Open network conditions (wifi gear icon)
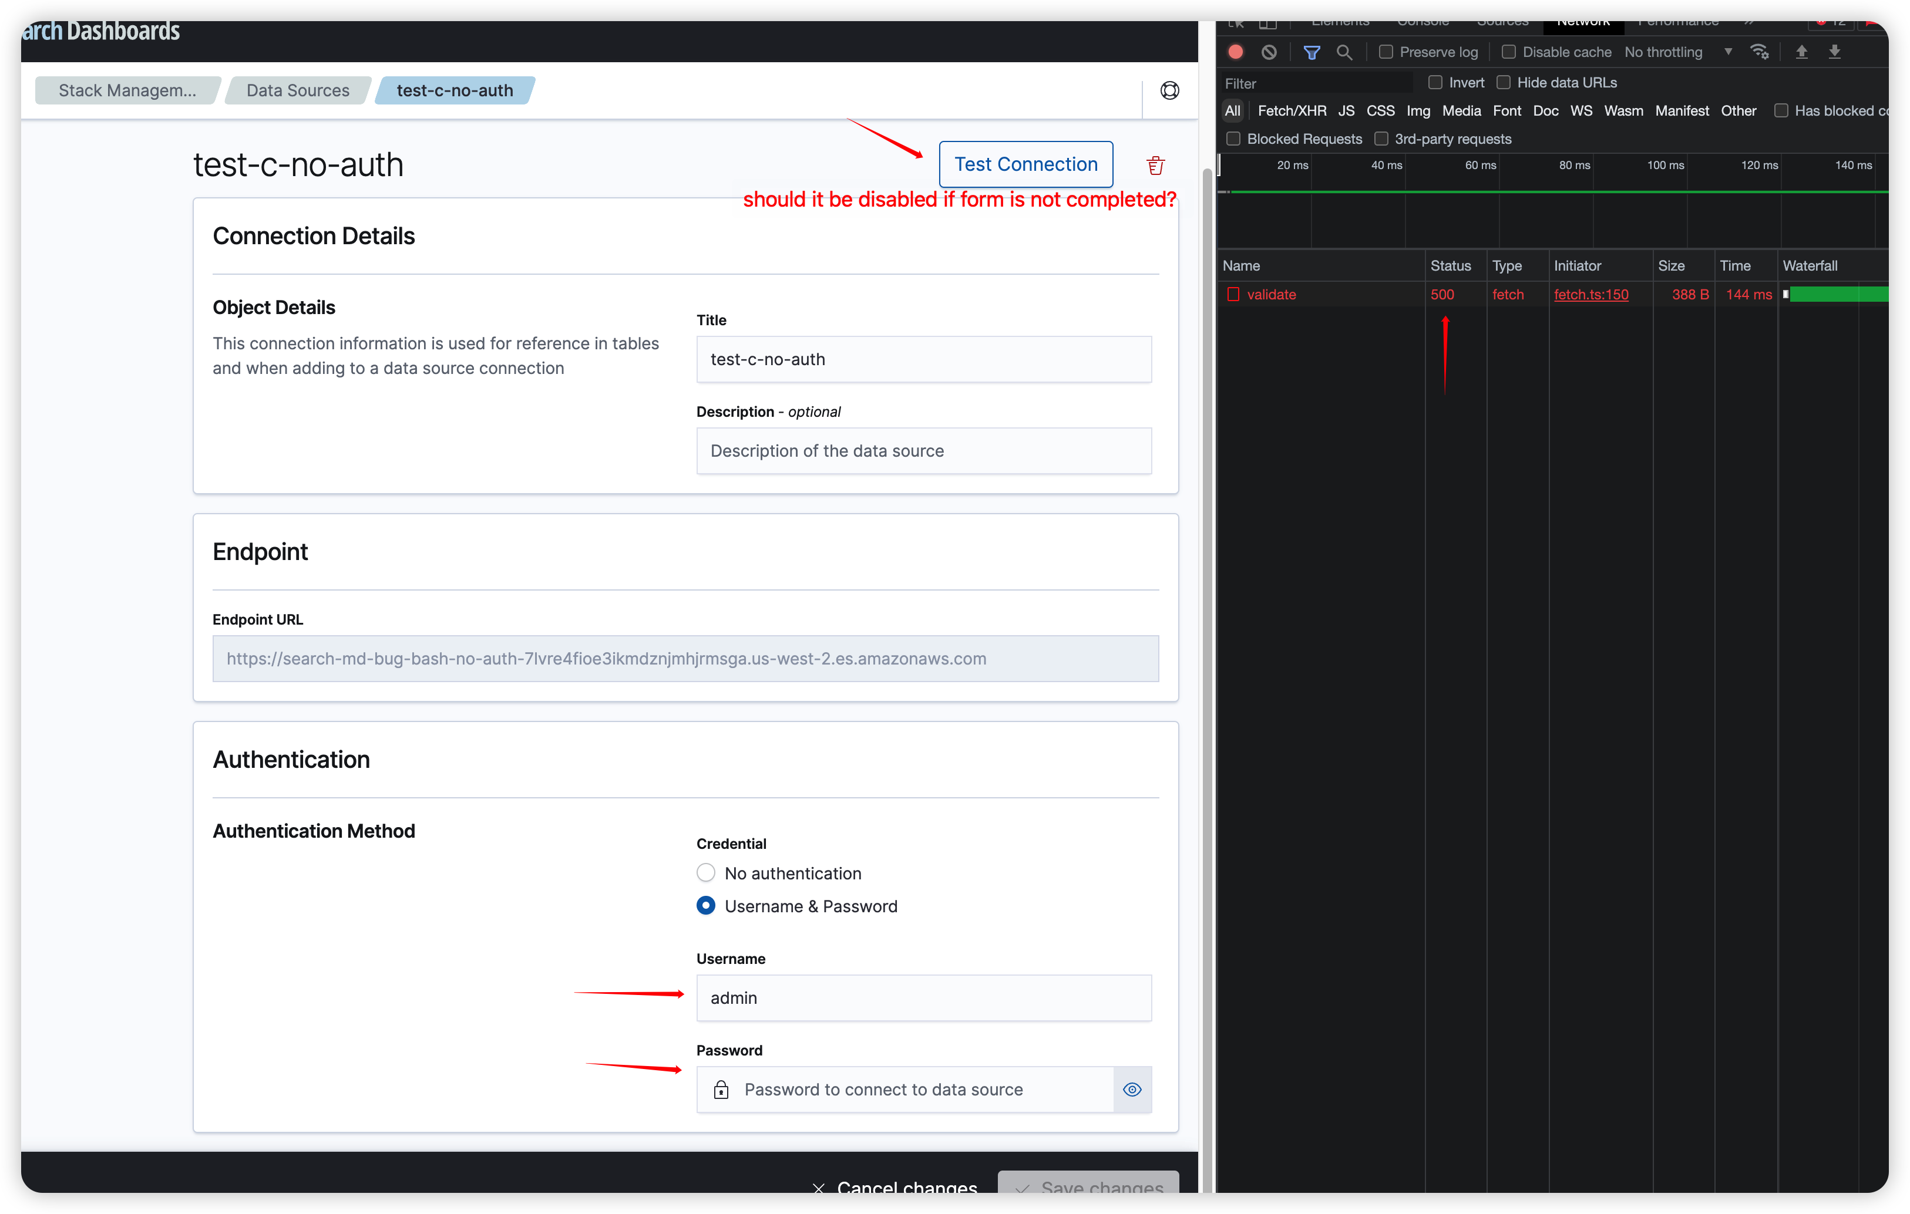1910x1214 pixels. point(1760,52)
